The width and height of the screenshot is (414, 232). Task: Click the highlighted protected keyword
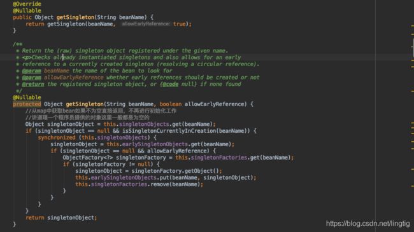[x=27, y=104]
